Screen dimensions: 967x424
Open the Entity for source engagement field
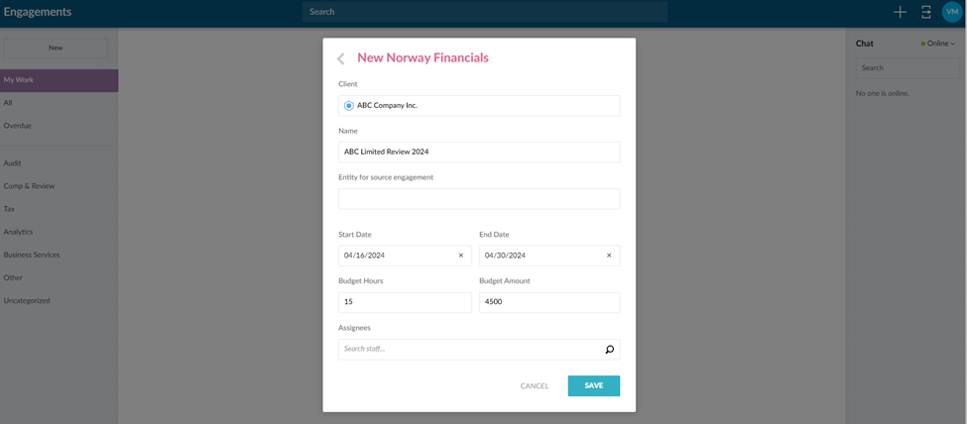478,199
